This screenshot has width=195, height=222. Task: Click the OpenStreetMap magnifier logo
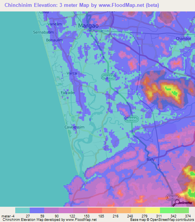tap(182, 203)
